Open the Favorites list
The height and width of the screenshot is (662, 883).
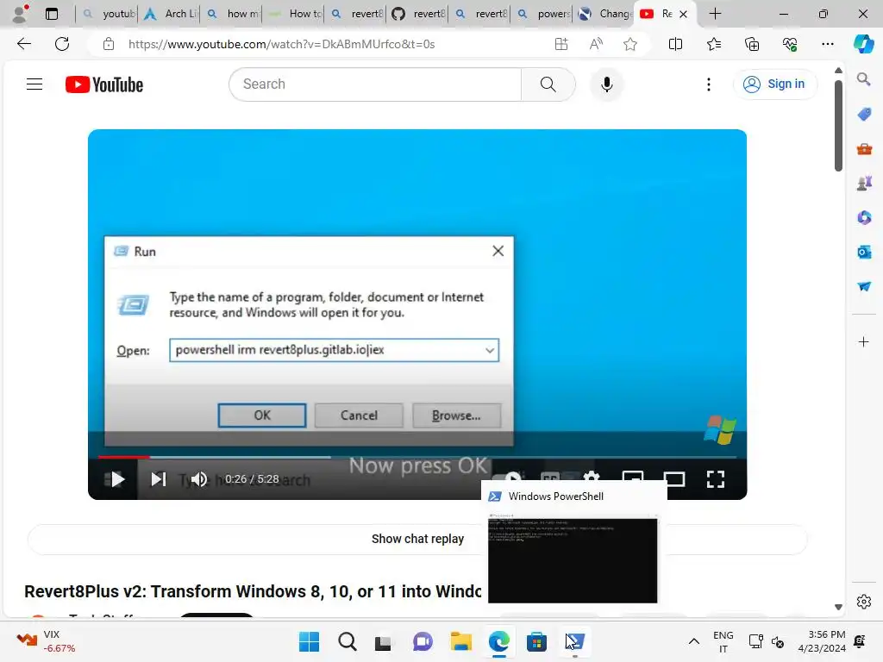713,44
